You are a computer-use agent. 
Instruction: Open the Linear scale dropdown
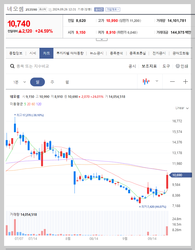[181, 108]
